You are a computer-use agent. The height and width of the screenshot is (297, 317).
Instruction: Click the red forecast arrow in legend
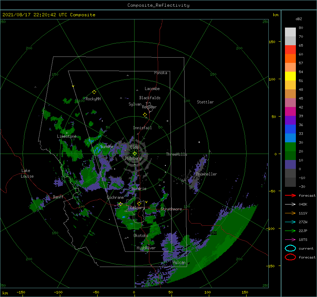[x=290, y=195]
